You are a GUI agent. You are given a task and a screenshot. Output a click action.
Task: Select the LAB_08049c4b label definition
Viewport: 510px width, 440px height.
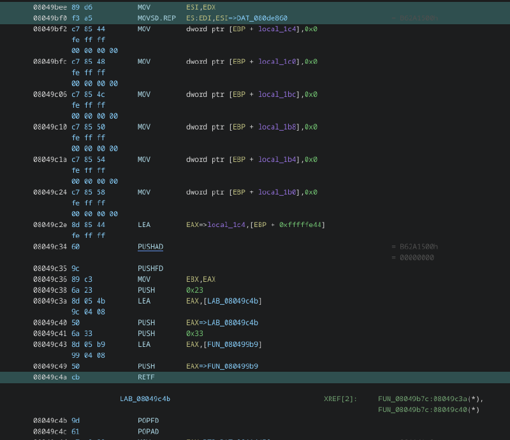point(145,399)
